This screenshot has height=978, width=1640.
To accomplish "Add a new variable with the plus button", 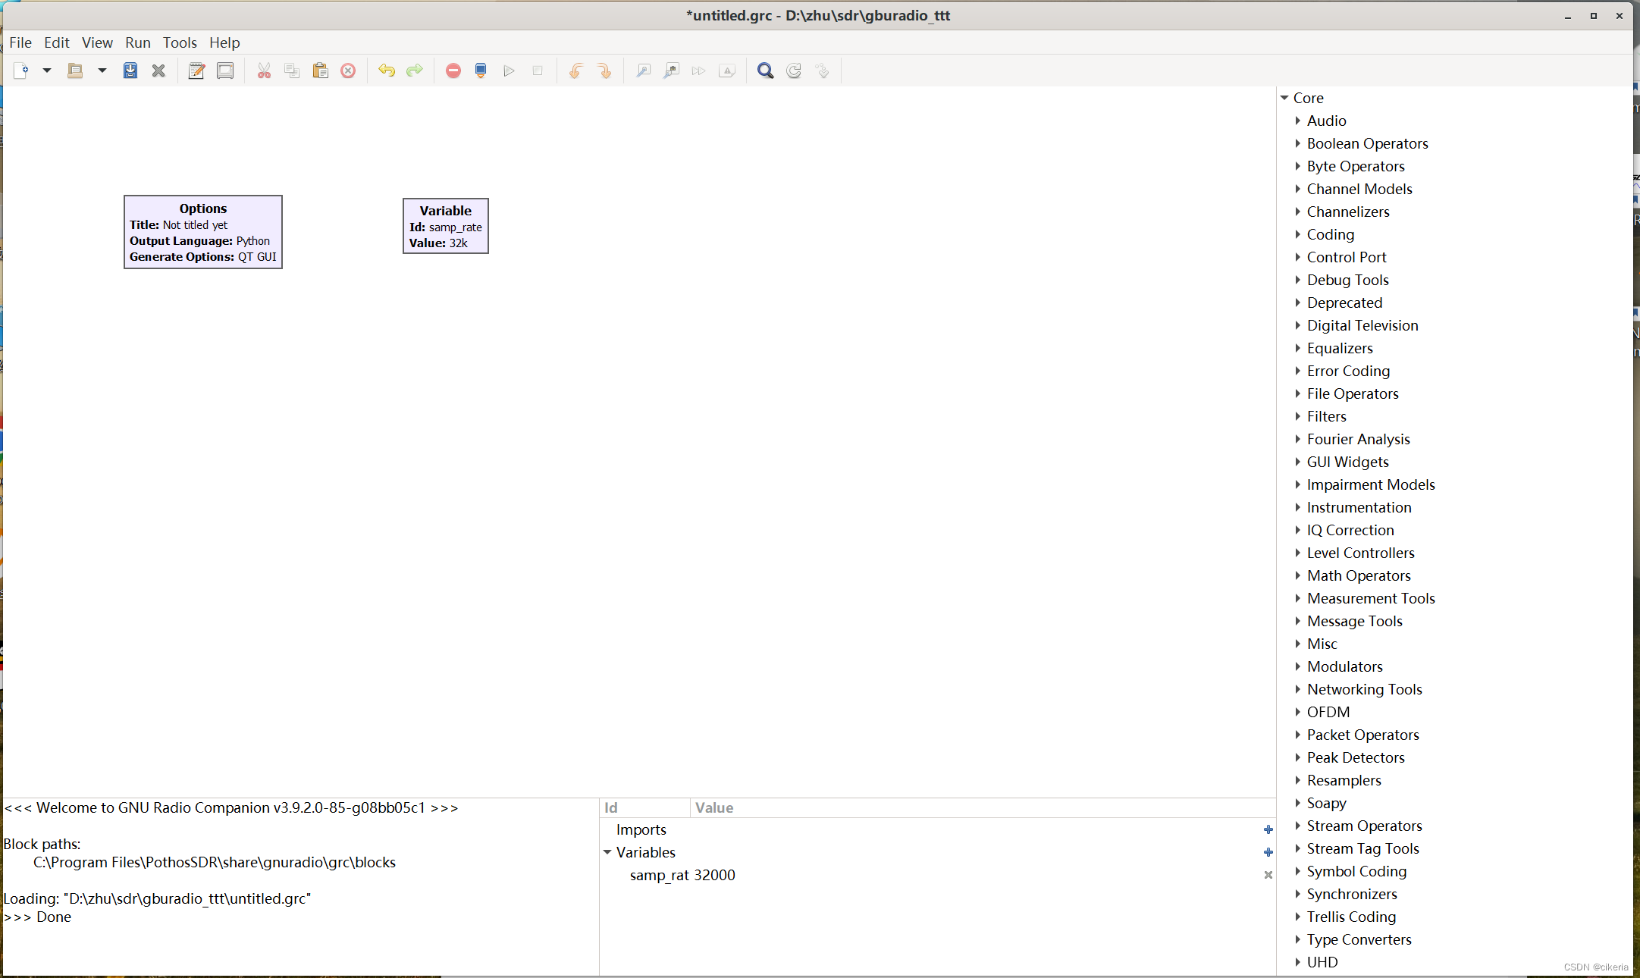I will point(1267,852).
